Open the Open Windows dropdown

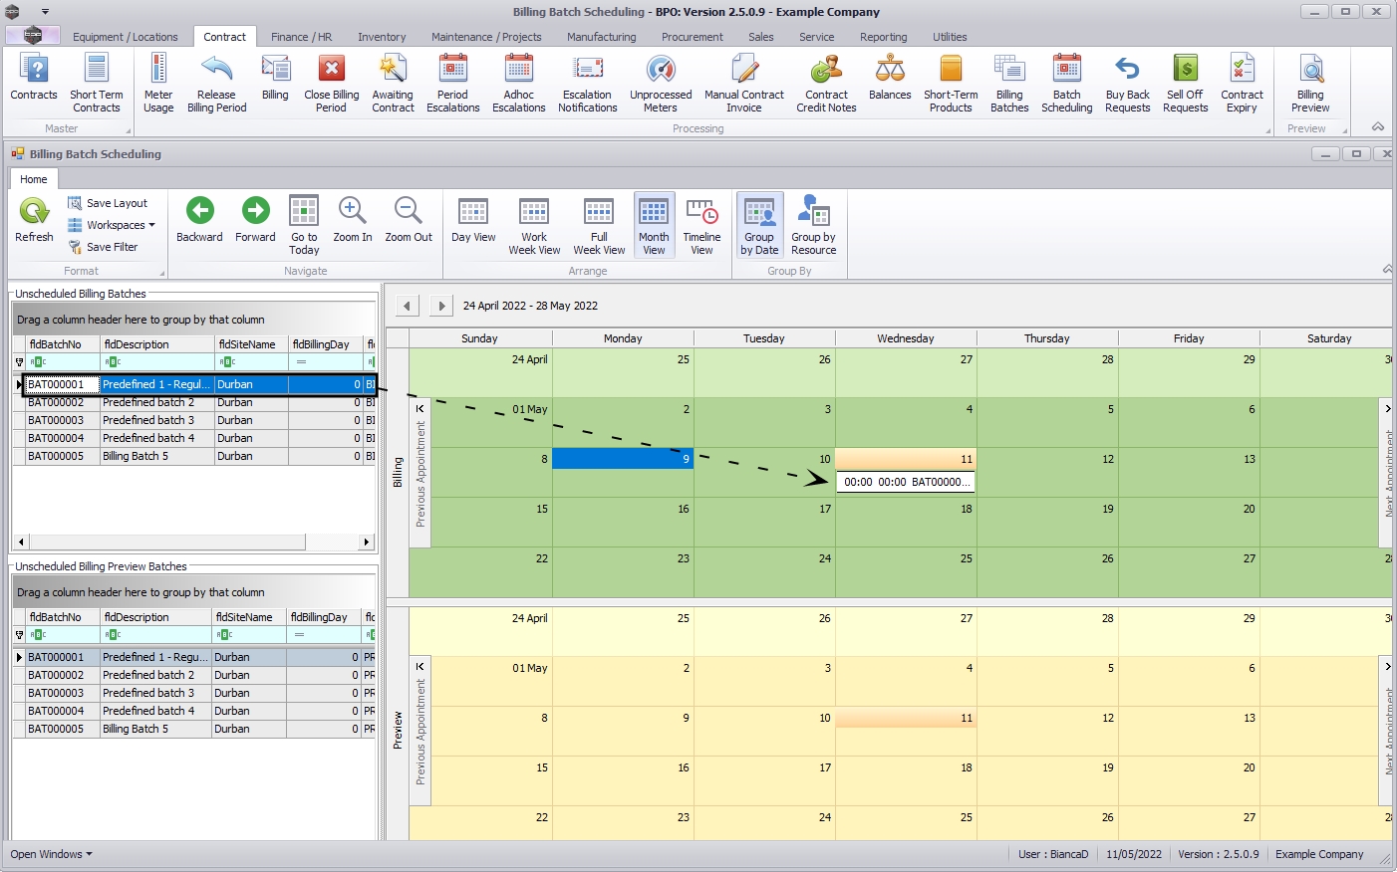(x=52, y=854)
